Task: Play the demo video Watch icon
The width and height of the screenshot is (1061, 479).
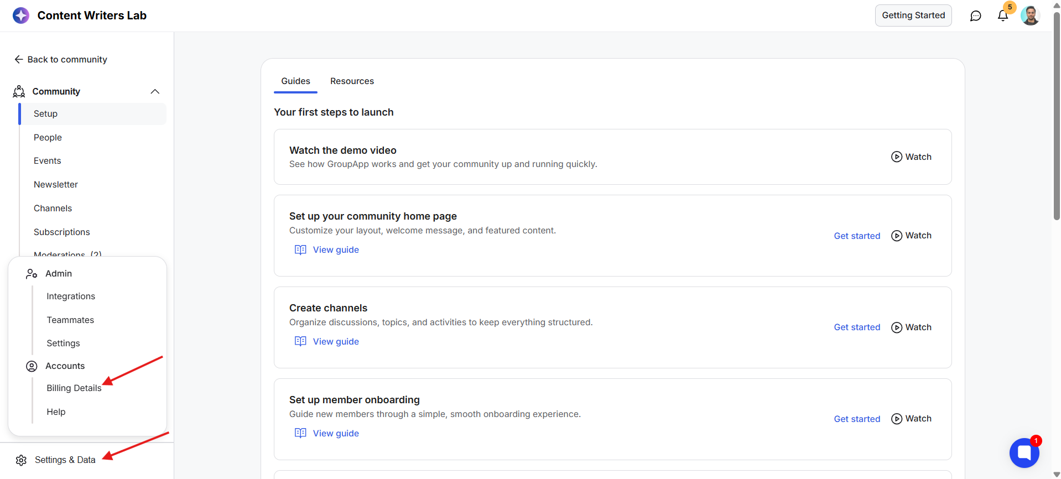Action: click(897, 157)
